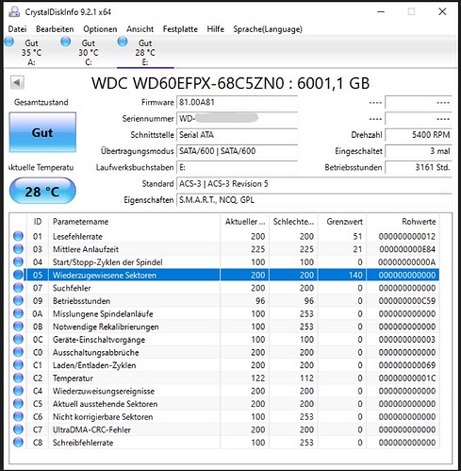The height and width of the screenshot is (471, 461).
Task: Select disk A: status orb at 35 °C
Action: pos(9,42)
